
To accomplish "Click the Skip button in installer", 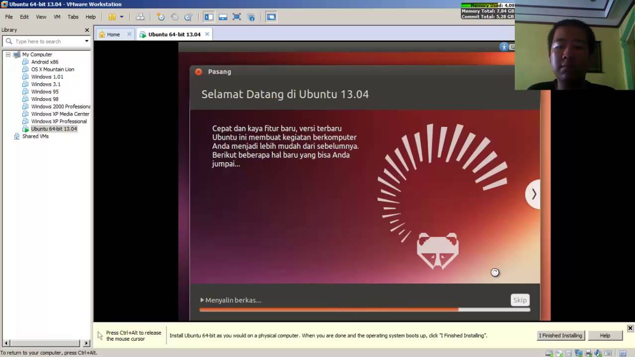I will click(x=520, y=300).
